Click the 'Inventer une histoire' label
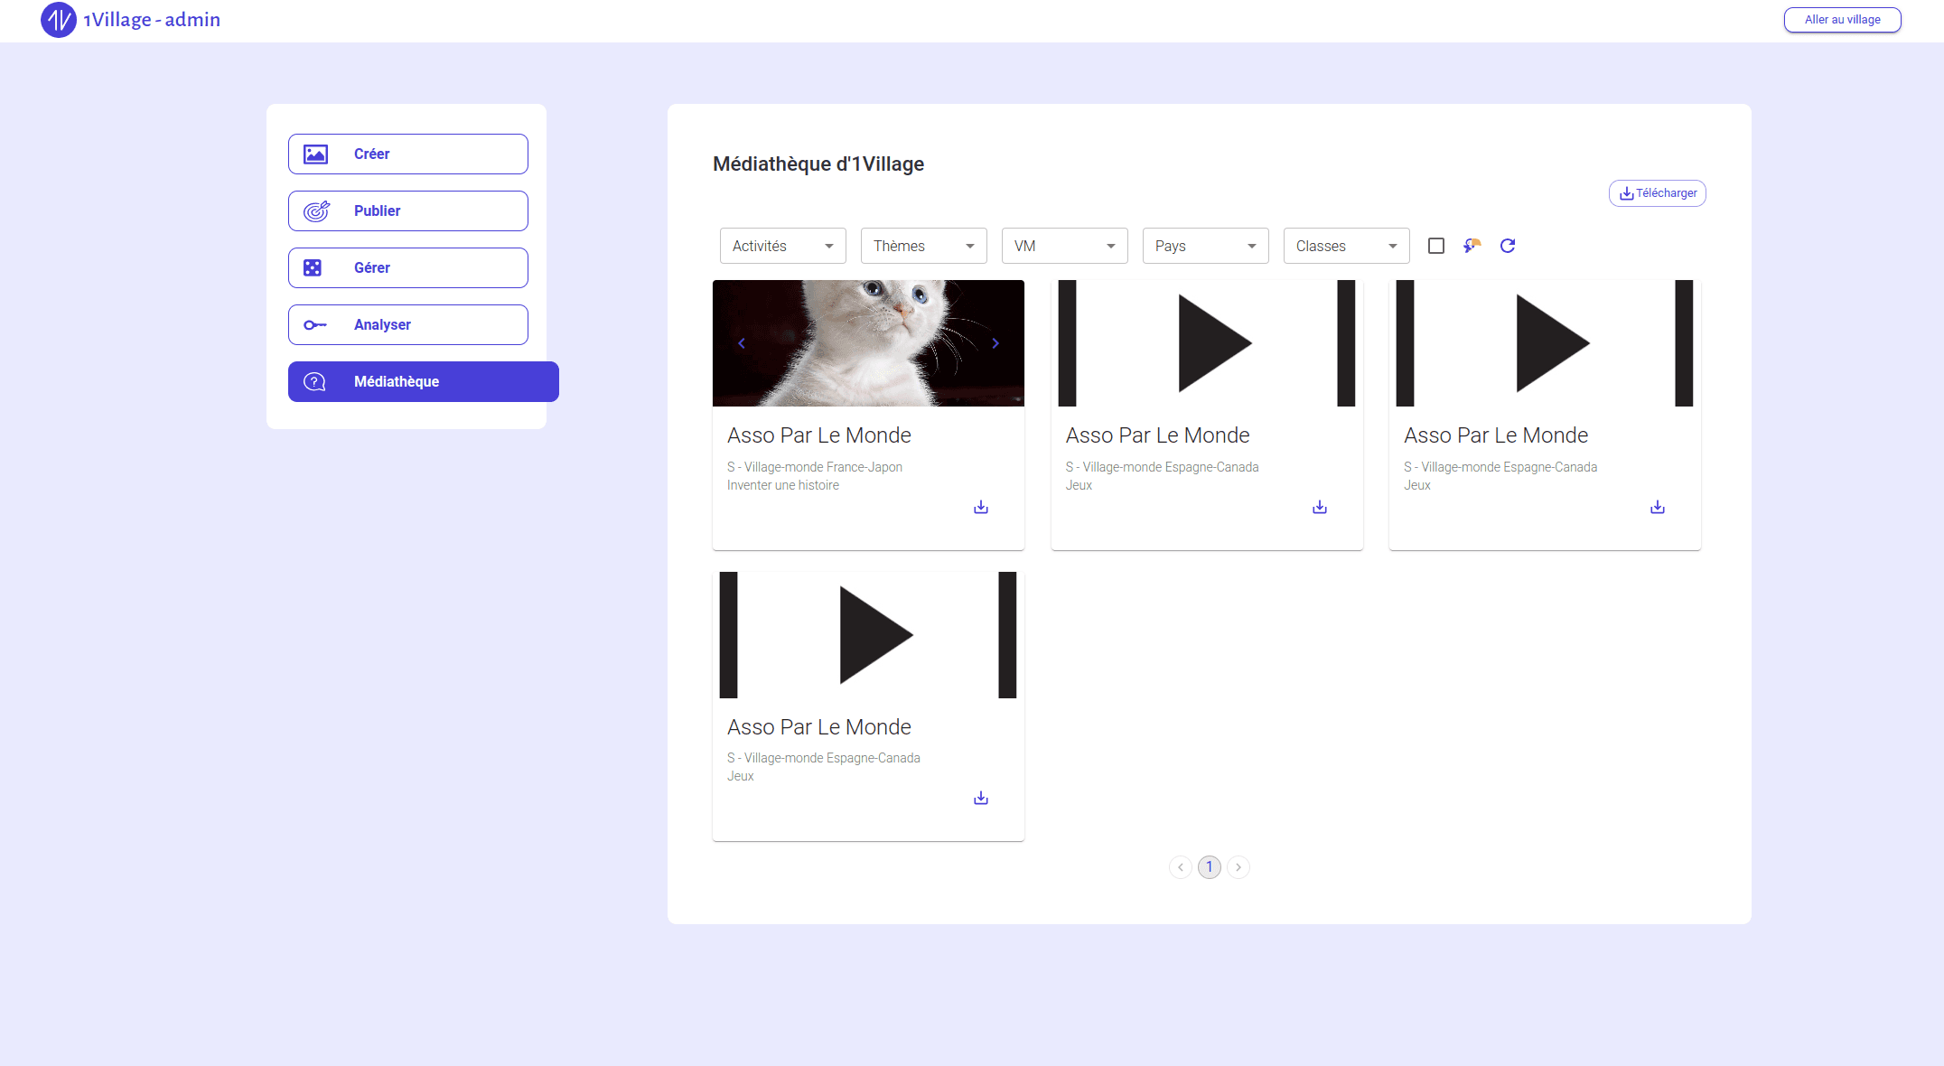Image resolution: width=1944 pixels, height=1066 pixels. (783, 485)
